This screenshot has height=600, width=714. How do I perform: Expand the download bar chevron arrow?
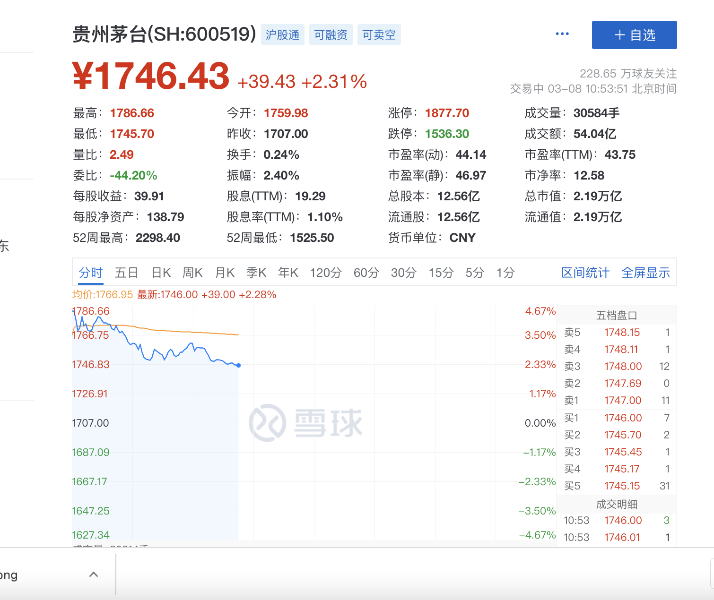coord(94,574)
